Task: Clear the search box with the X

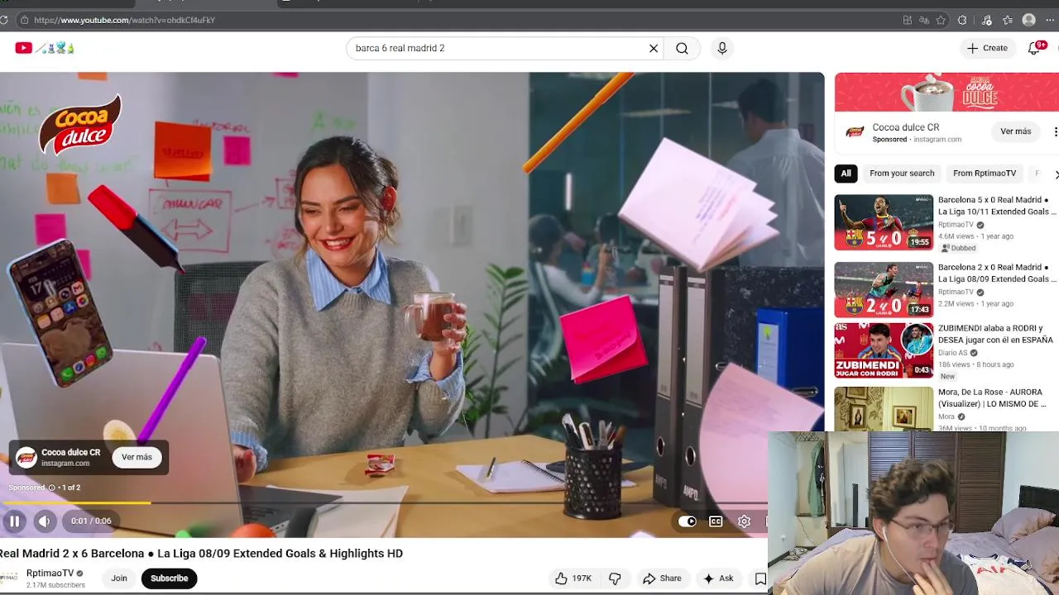Action: (x=654, y=48)
